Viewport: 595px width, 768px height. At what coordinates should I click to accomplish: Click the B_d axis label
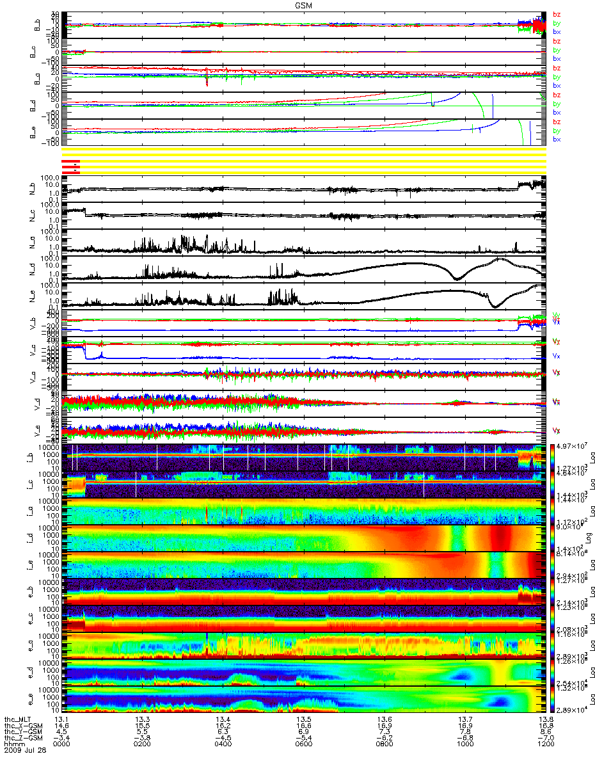click(x=33, y=106)
